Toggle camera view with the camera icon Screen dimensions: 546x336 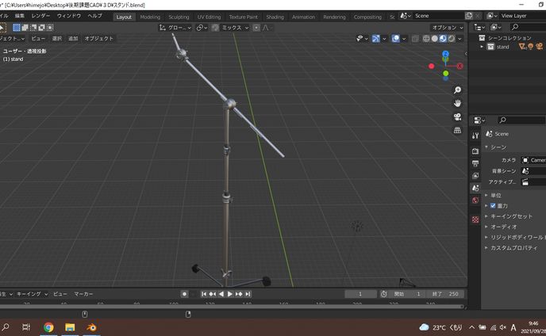coord(458,116)
